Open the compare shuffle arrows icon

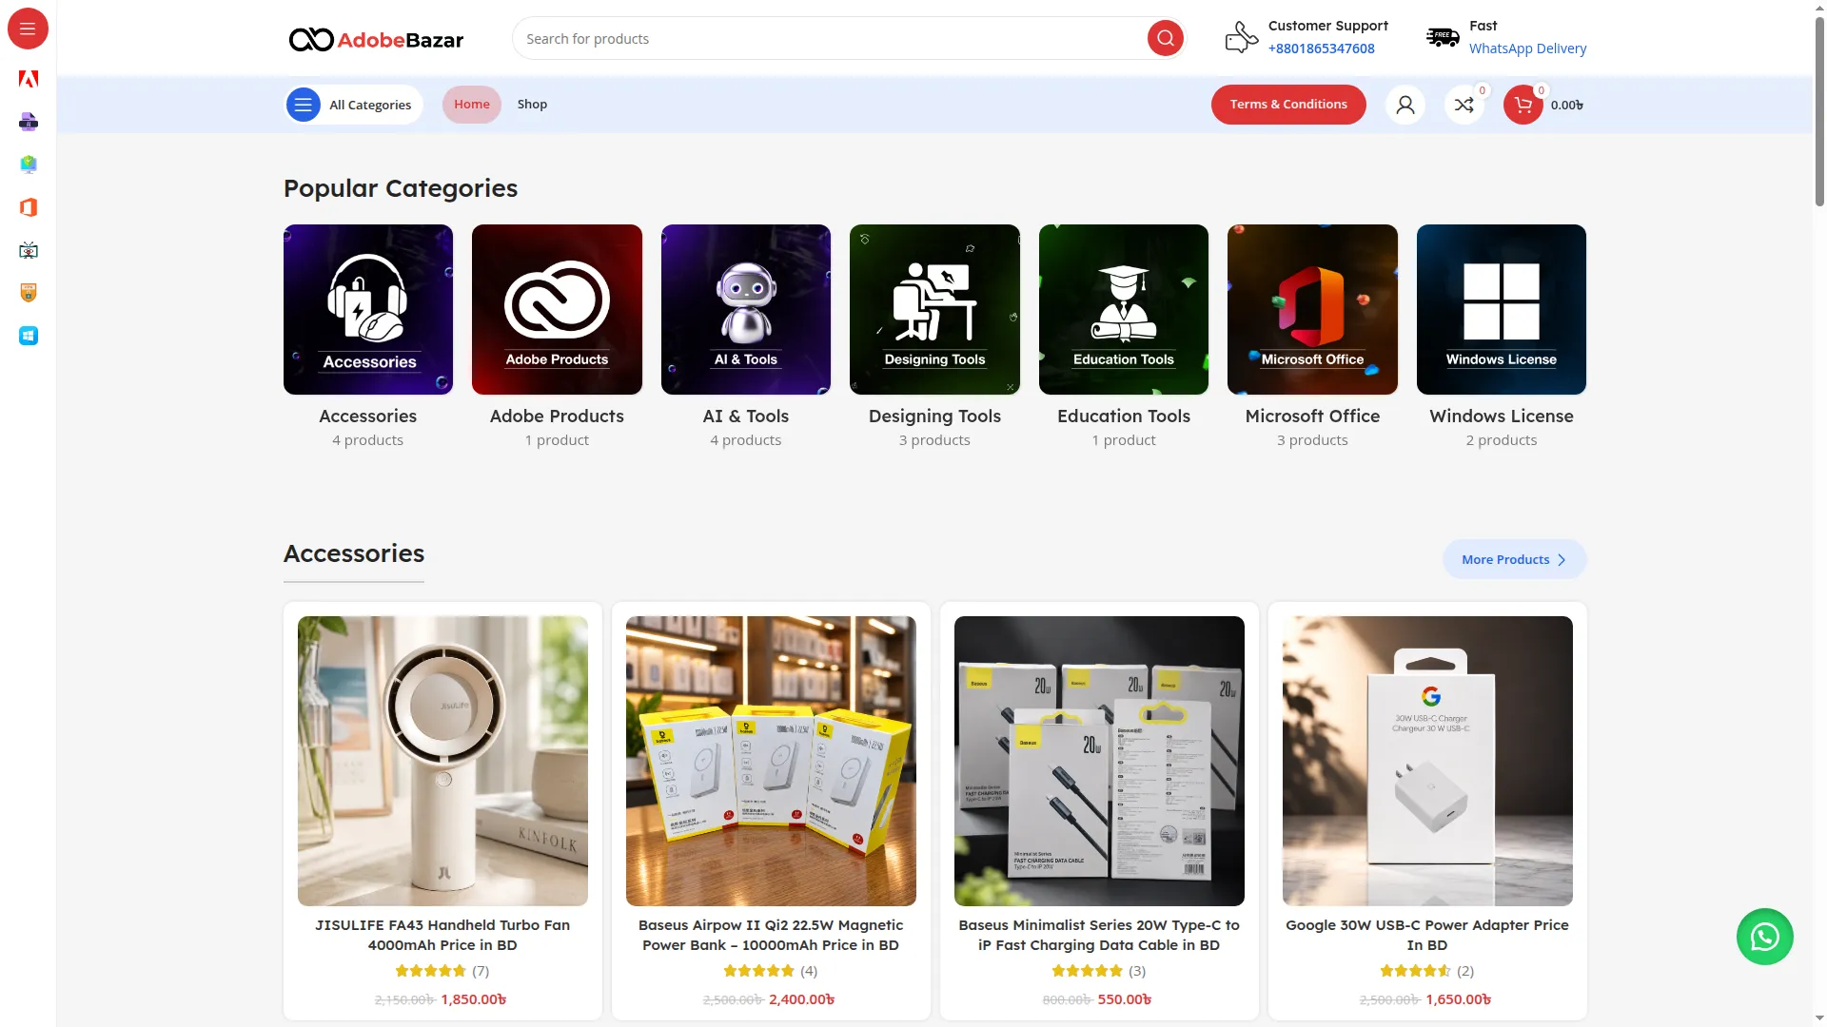click(x=1464, y=105)
